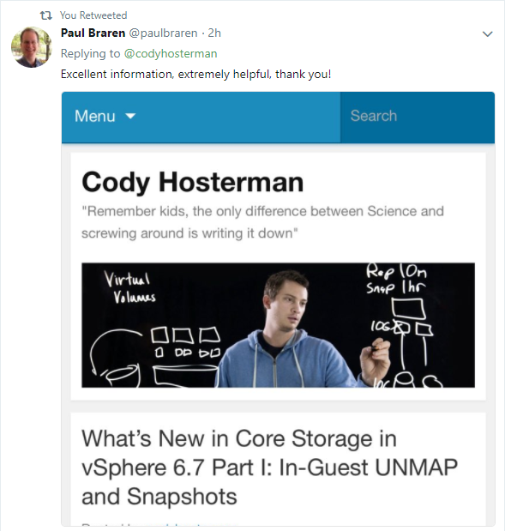The image size is (505, 531).
Task: Click the whiteboard banner image
Action: 278,325
